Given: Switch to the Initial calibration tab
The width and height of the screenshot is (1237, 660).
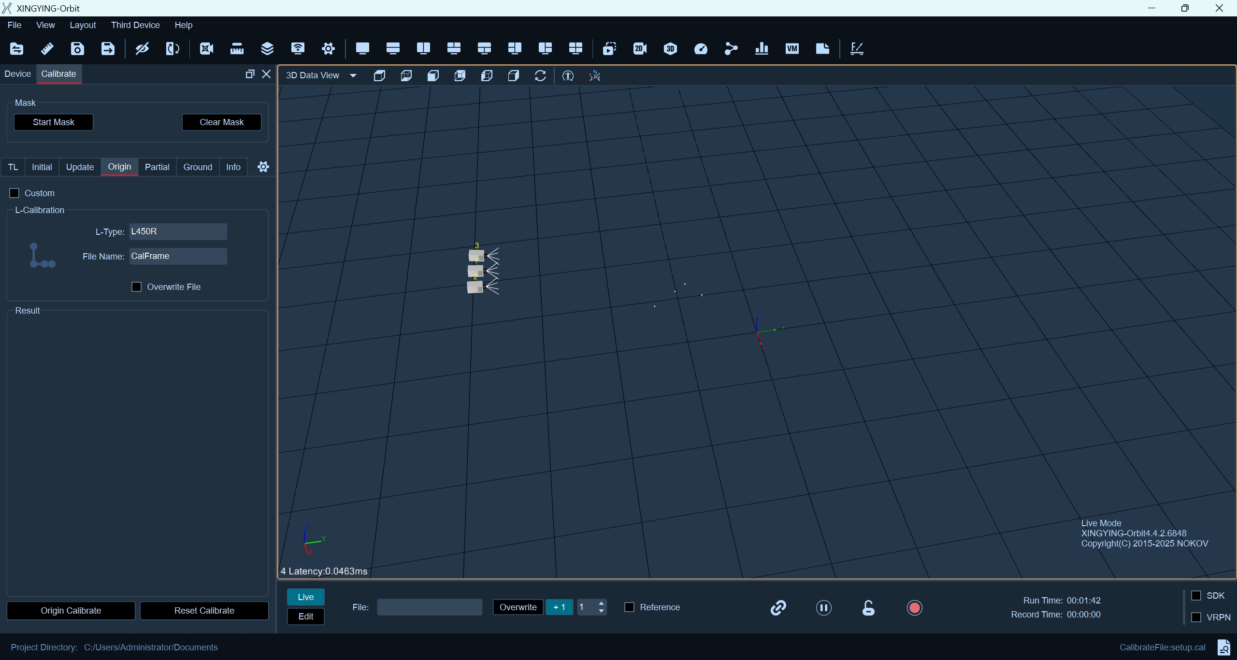Looking at the screenshot, I should 42,167.
